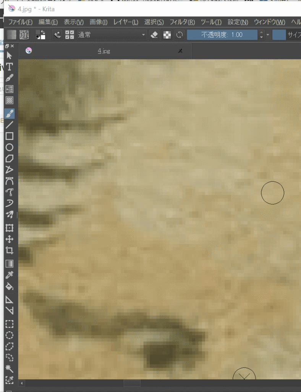
Task: Select the Rectangle tool
Action: [10, 136]
